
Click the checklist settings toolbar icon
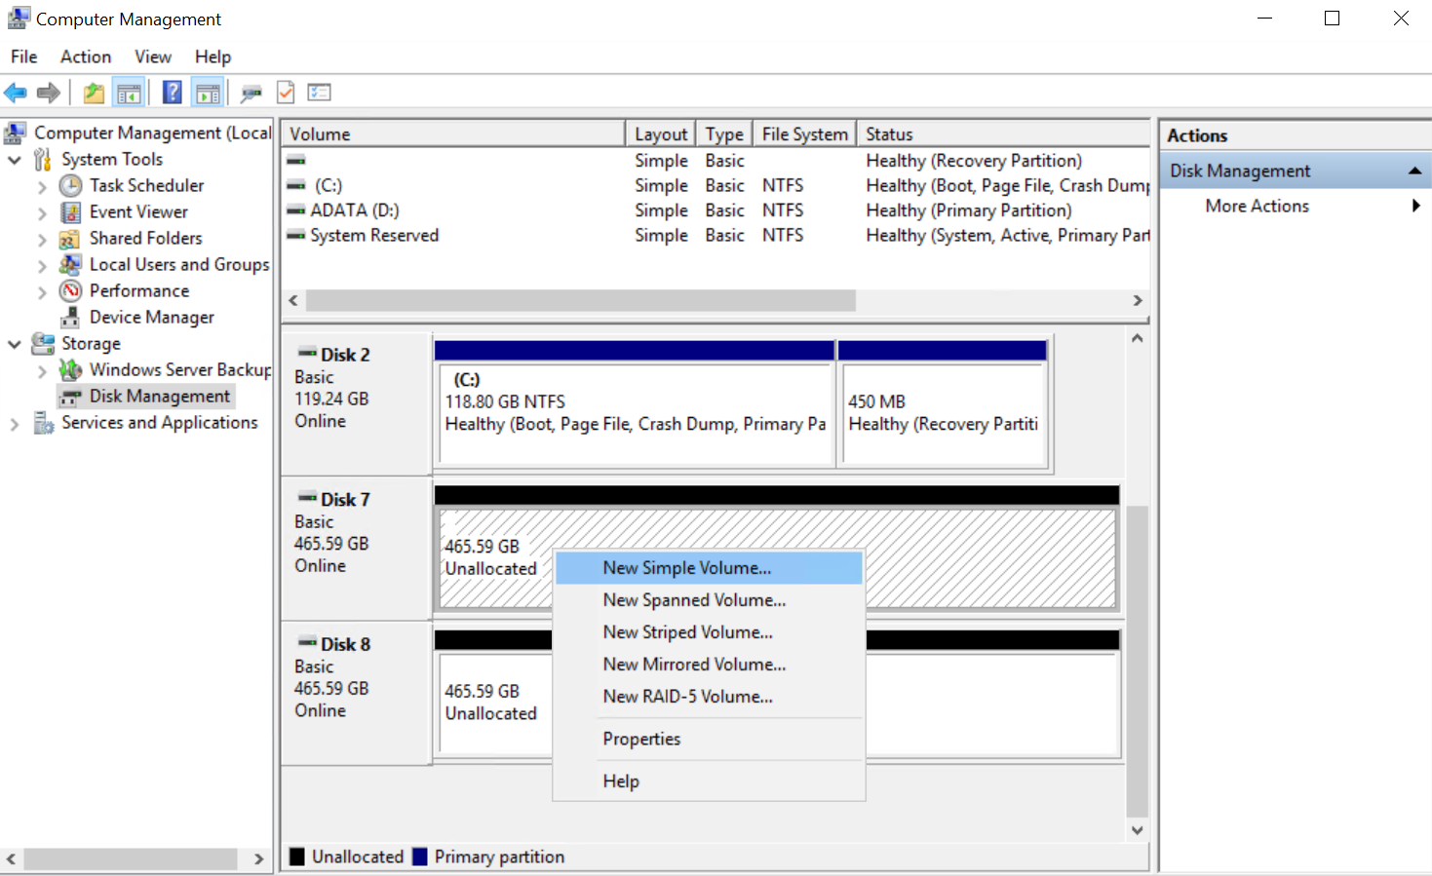320,93
